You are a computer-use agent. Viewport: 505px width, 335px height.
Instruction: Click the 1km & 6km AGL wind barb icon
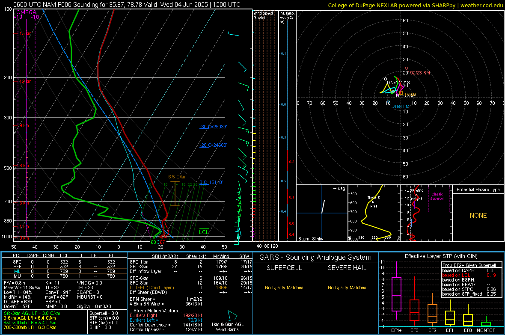pyautogui.click(x=232, y=315)
